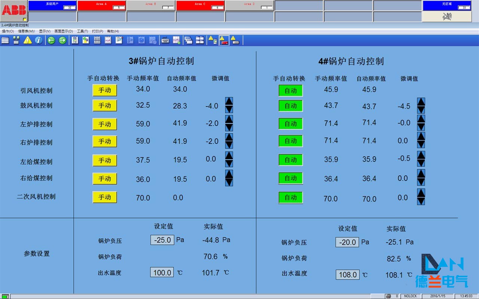Switch 4# 引风机控制 自动 to manual
Viewport: 479px width, 299px height.
pos(291,90)
